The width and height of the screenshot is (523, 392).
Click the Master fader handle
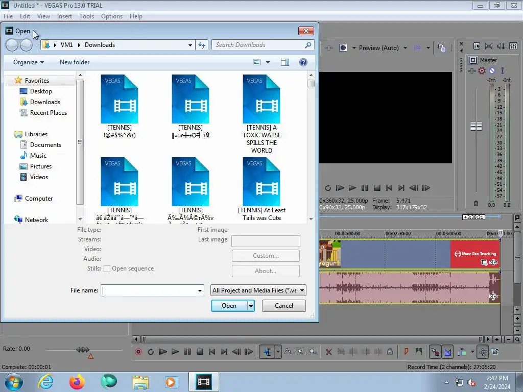[x=476, y=127]
